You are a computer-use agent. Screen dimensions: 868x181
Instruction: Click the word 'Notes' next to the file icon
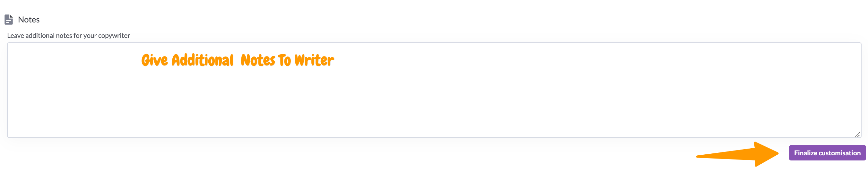pos(29,20)
